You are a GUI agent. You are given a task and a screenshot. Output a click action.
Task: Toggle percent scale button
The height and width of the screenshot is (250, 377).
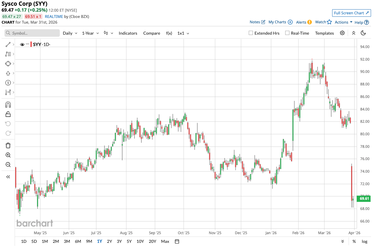[x=354, y=241]
